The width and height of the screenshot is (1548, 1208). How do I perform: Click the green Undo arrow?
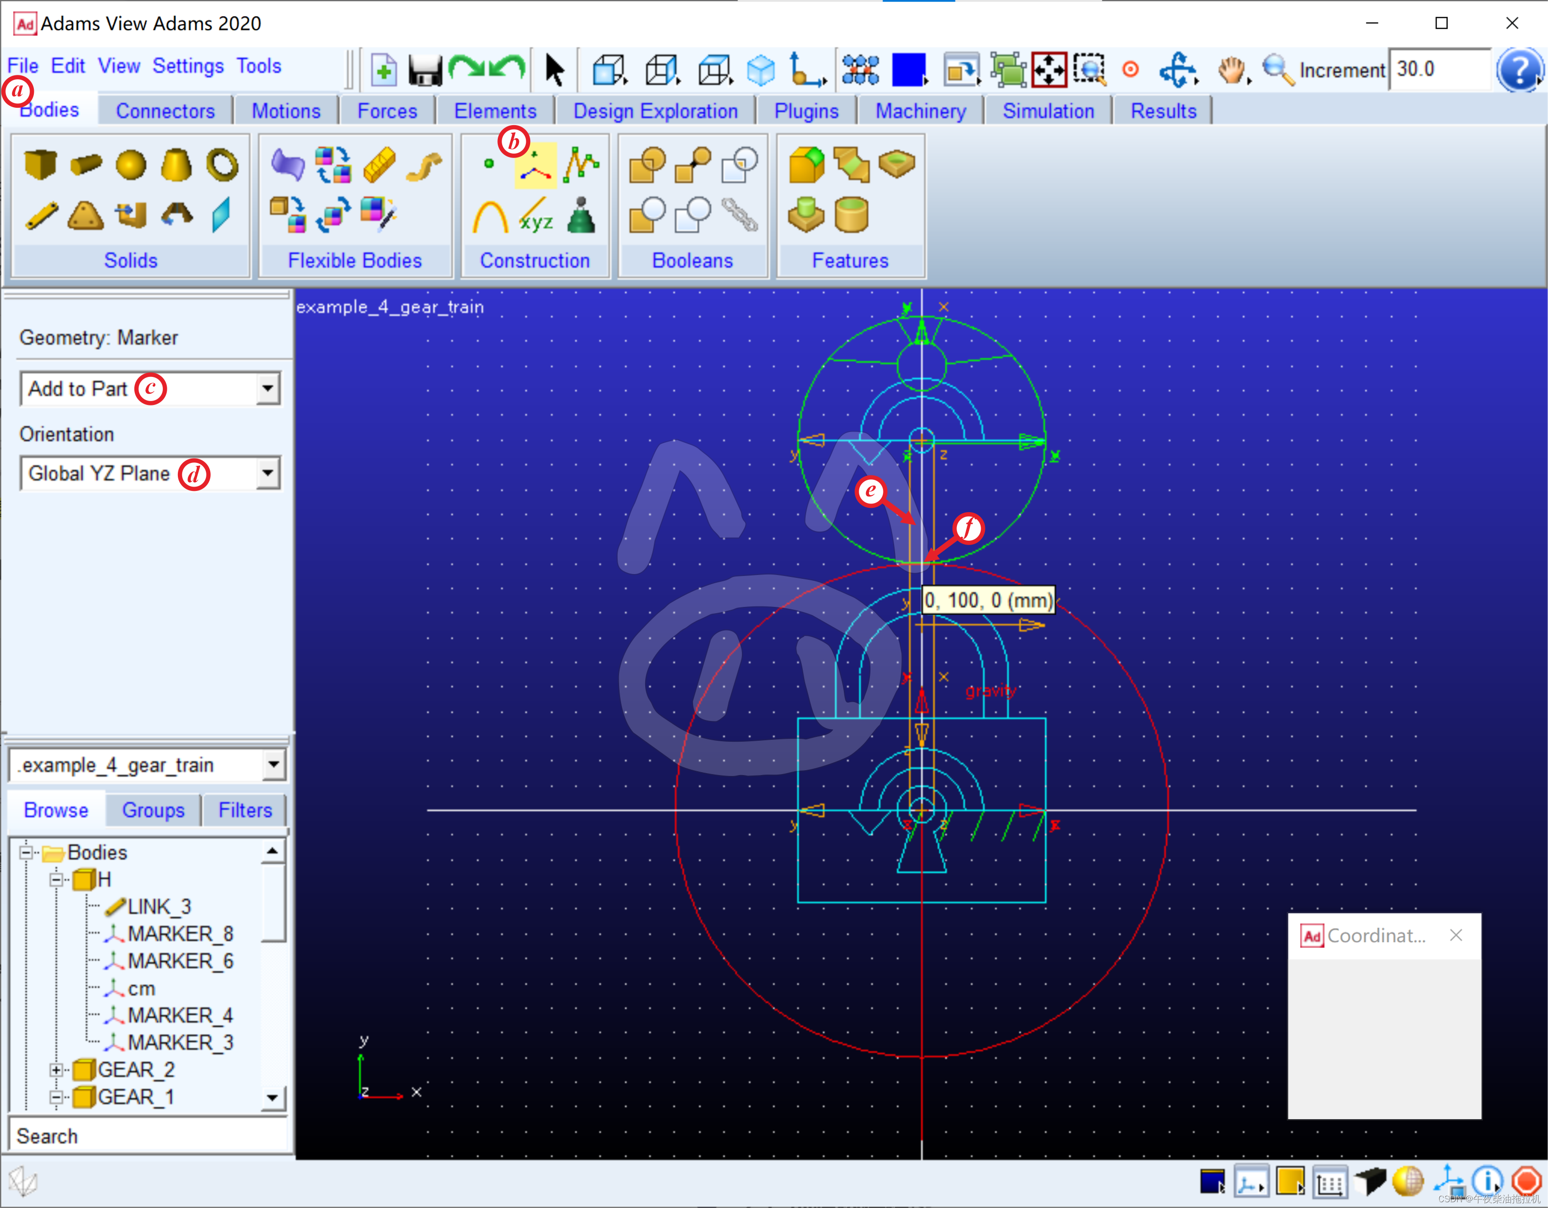pos(507,69)
